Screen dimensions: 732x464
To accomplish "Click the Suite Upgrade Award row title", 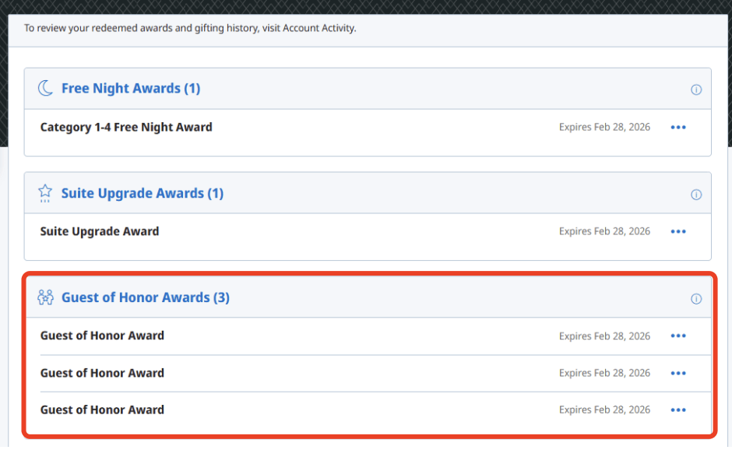I will point(100,231).
